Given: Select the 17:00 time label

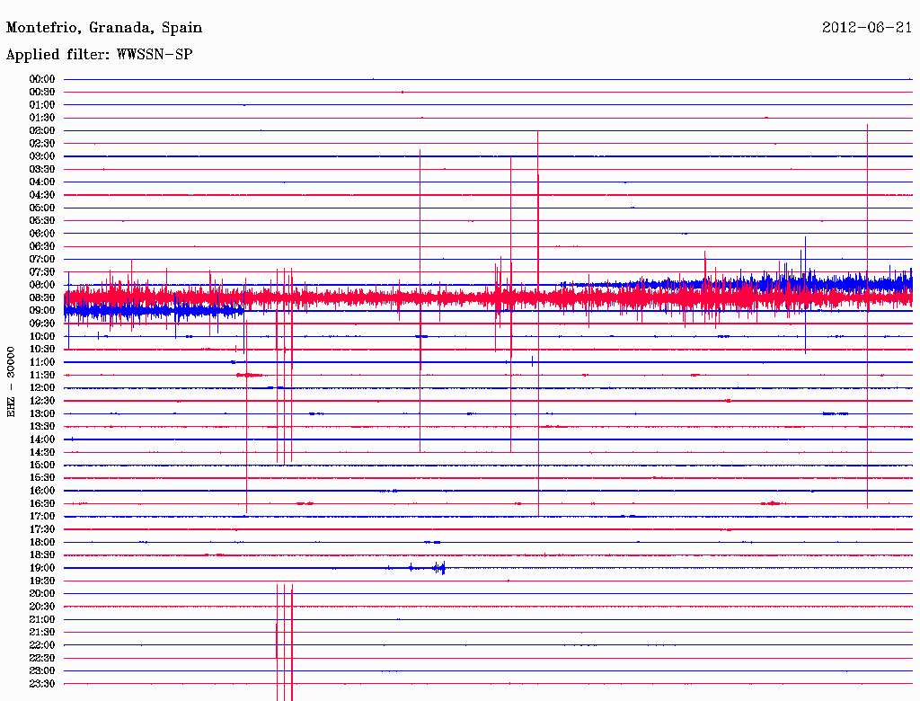Looking at the screenshot, I should tap(42, 517).
